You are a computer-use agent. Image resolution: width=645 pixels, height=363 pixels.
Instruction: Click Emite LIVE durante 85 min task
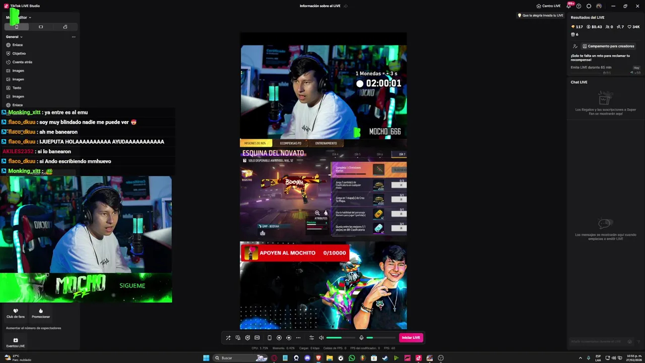tap(591, 67)
